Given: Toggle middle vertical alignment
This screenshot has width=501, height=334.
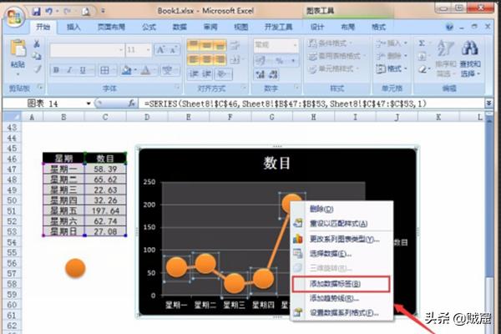Looking at the screenshot, I should pos(207,45).
